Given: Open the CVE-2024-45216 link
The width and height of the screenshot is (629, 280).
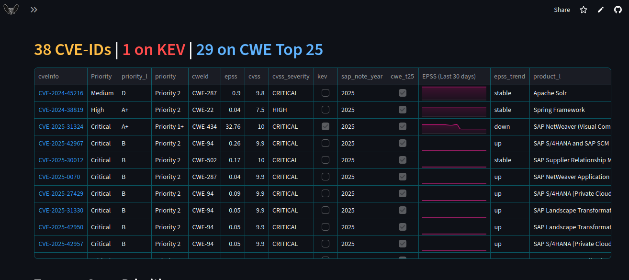Looking at the screenshot, I should tap(61, 93).
